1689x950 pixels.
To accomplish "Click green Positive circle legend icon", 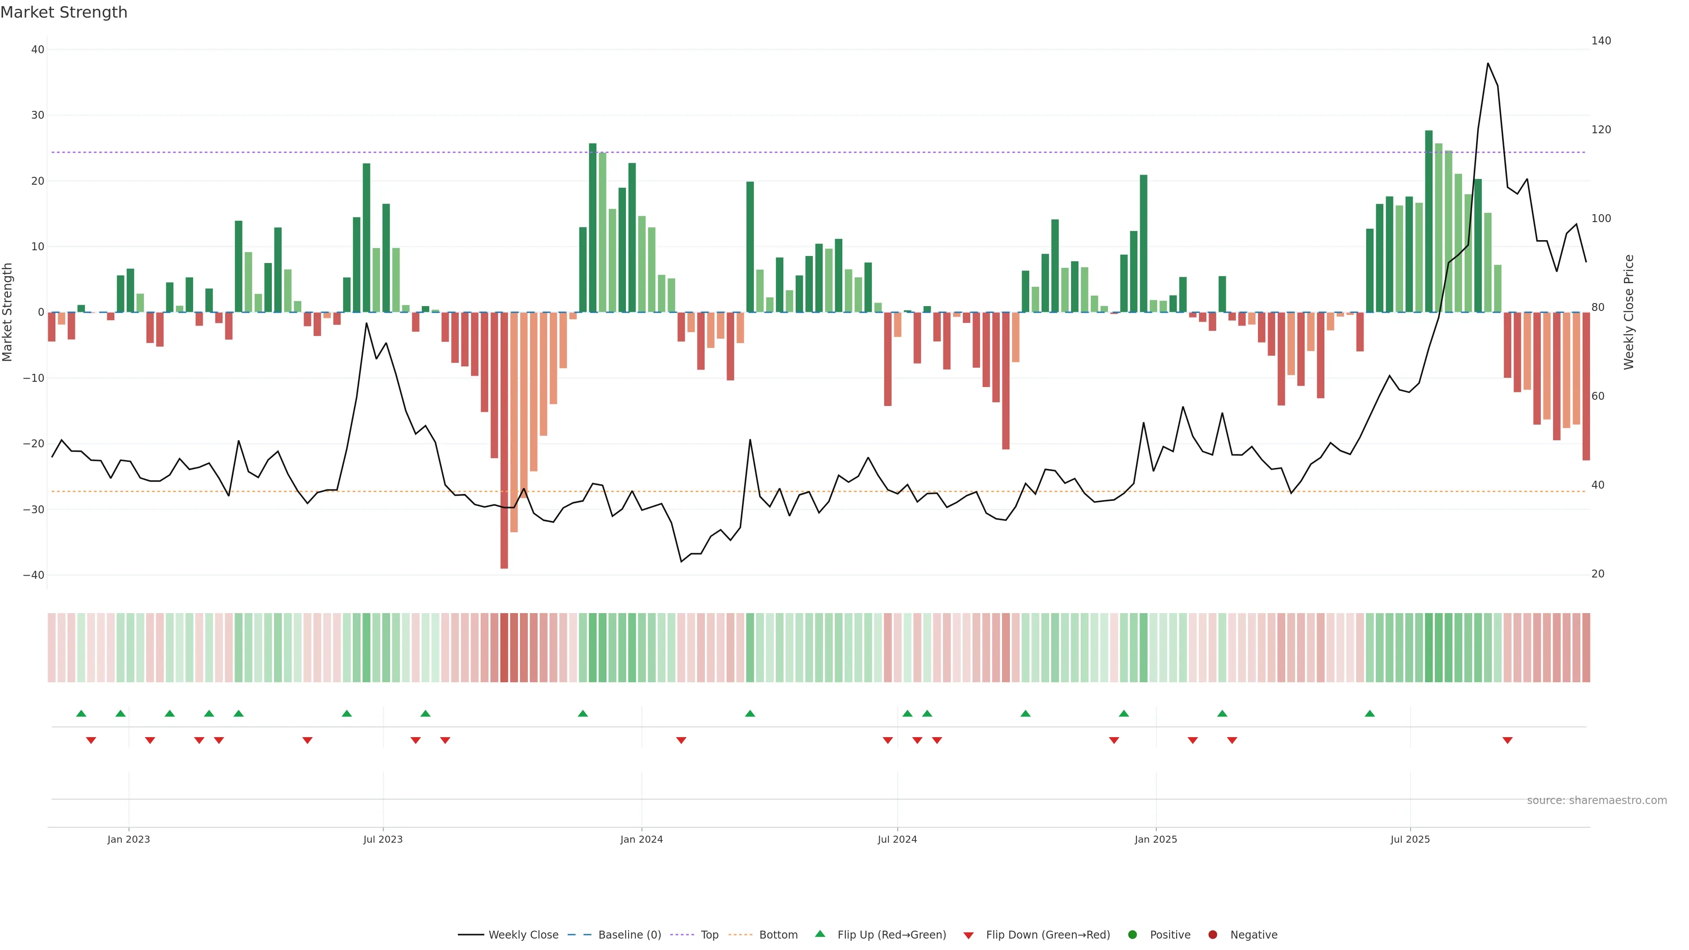I will 1132,935.
